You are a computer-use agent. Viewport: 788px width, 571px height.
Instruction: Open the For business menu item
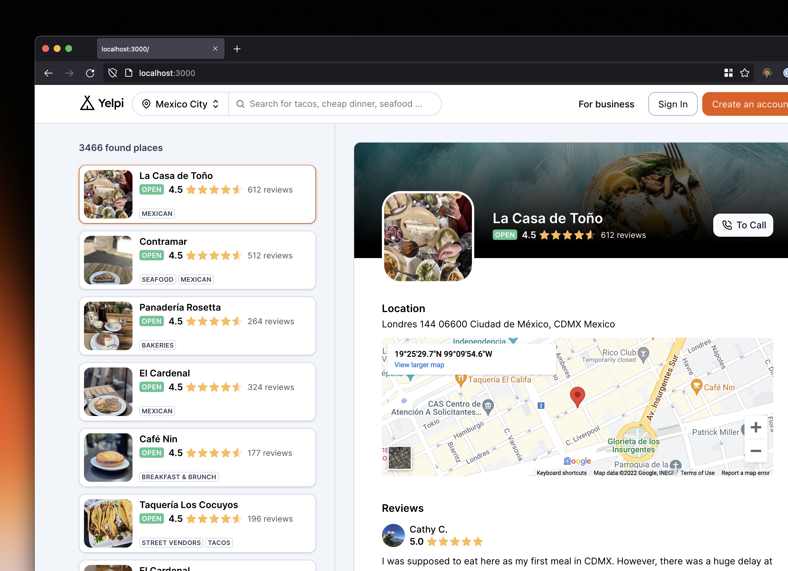pos(606,104)
